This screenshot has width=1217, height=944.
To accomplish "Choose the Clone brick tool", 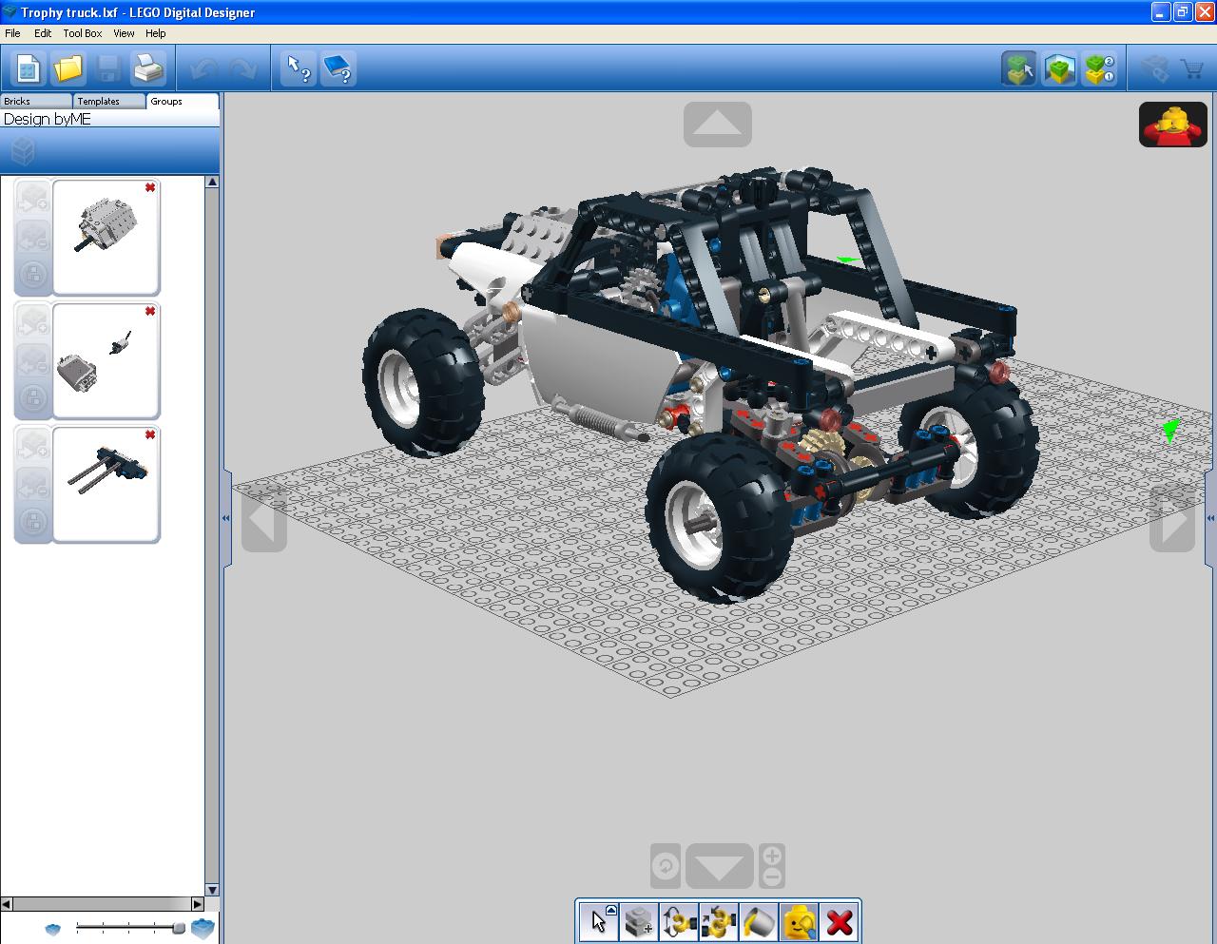I will click(x=639, y=921).
